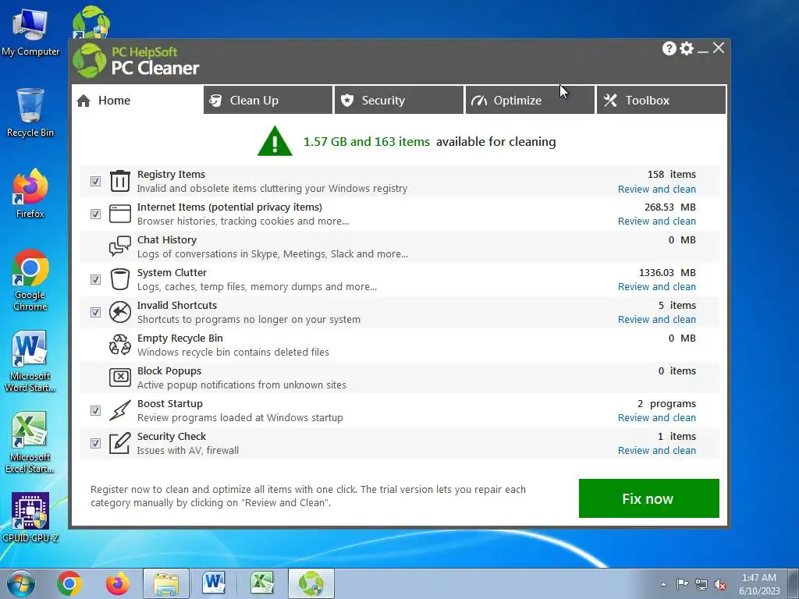Click the '1336.03 MB' value
The image size is (799, 599).
click(x=667, y=272)
